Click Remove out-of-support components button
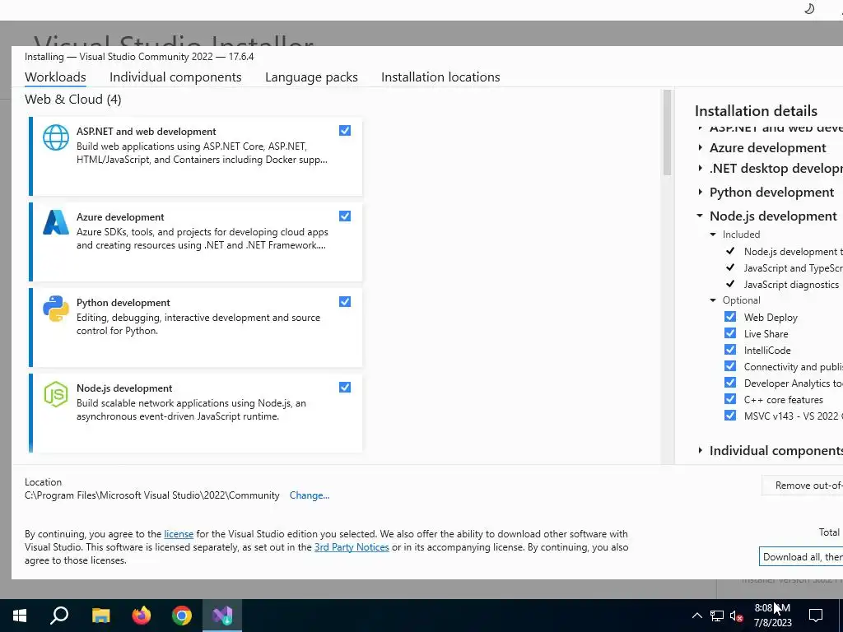Image resolution: width=843 pixels, height=632 pixels. (x=802, y=486)
